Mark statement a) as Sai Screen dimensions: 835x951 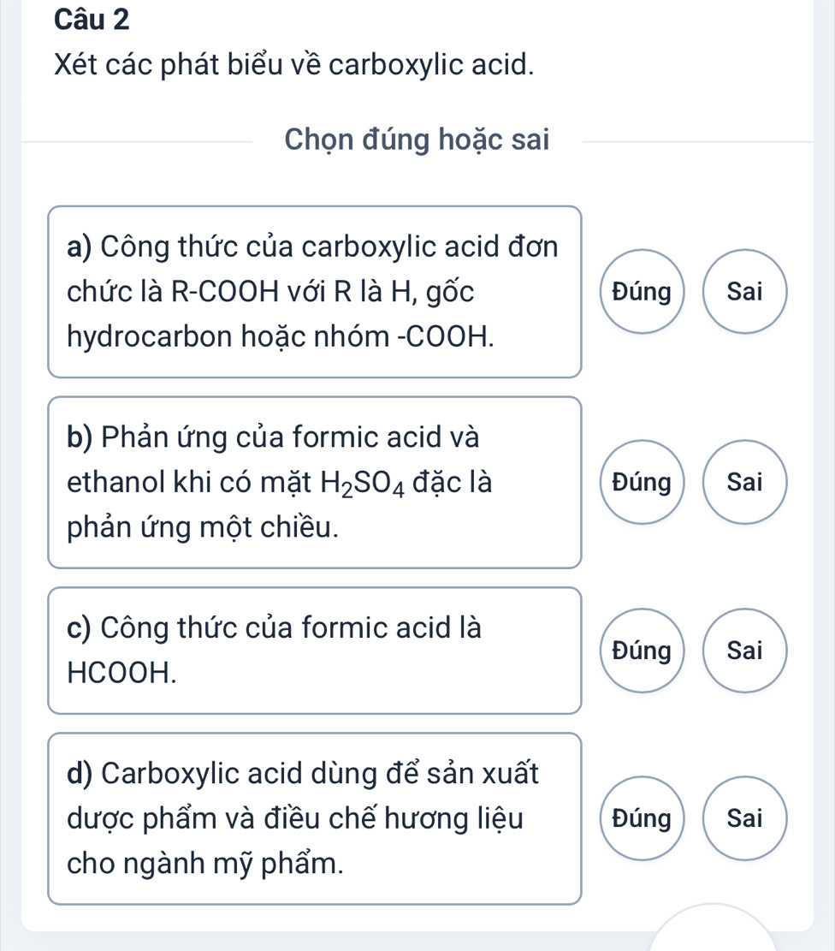pyautogui.click(x=743, y=292)
